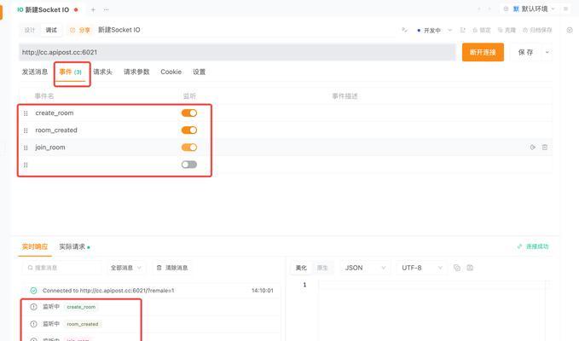Click the URL field http://cc.apipost.cc:6021

pos(237,52)
